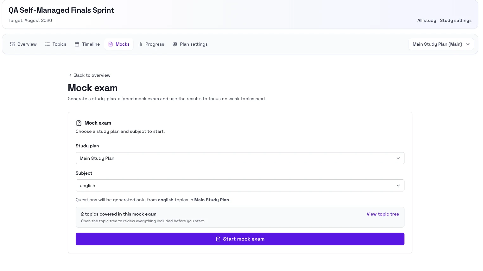Click the back chevron arrow icon

[70, 75]
